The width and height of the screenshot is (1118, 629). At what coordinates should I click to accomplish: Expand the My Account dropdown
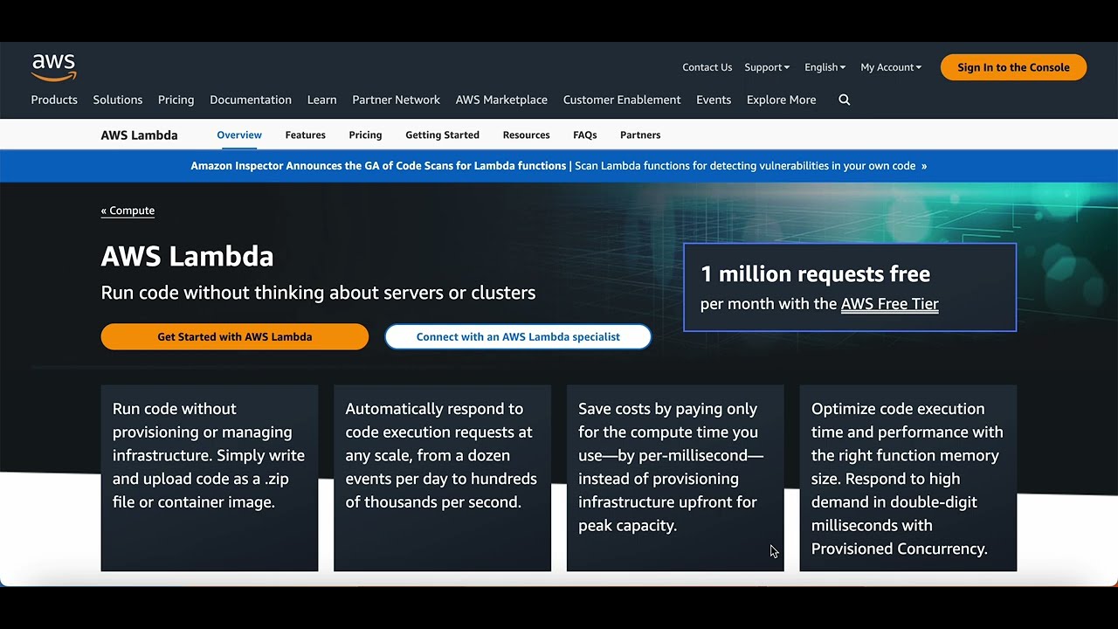point(891,67)
